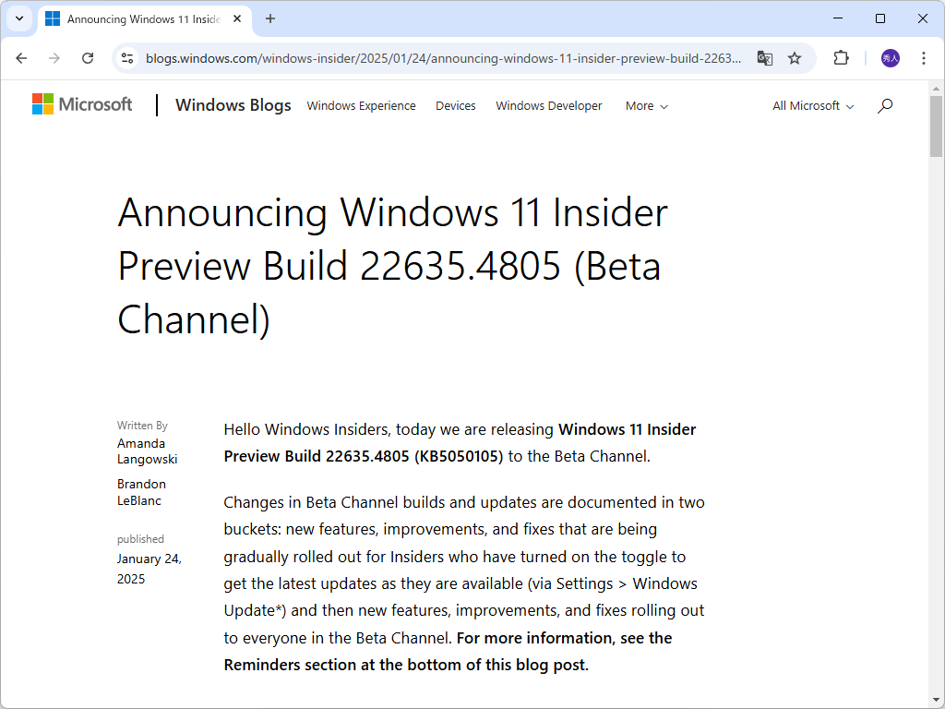
Task: Click the article headline text
Action: [x=392, y=265]
